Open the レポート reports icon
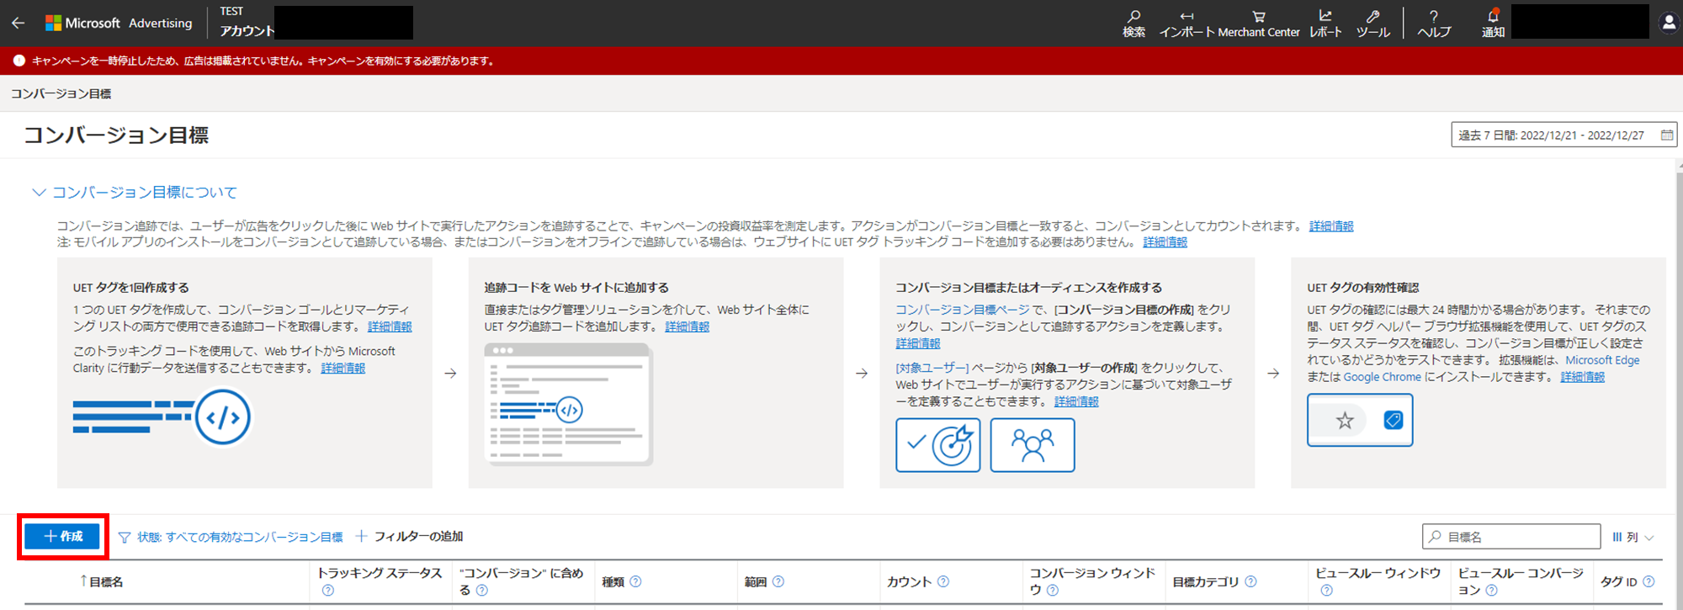1683x610 pixels. point(1325,24)
